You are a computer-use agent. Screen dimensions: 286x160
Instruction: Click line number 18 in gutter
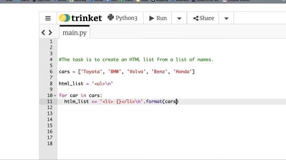tap(50, 144)
